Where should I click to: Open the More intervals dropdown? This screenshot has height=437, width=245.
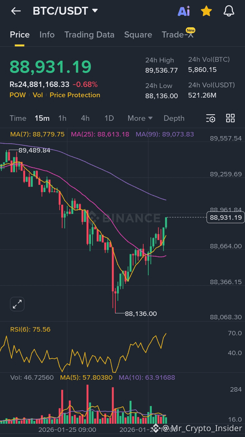point(140,118)
